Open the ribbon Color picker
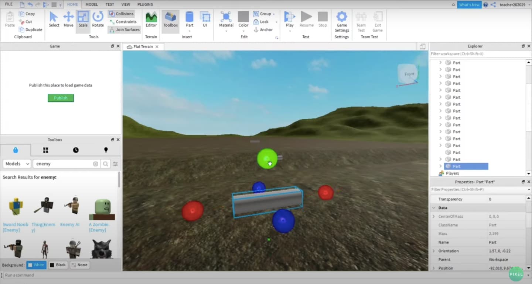The height and width of the screenshot is (284, 532). (243, 19)
